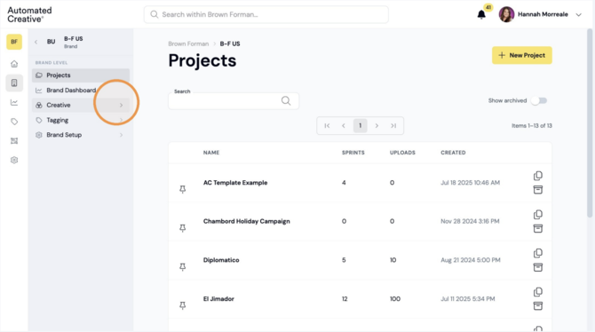Open the Chambord Holiday Campaign project
The image size is (595, 332).
point(247,221)
